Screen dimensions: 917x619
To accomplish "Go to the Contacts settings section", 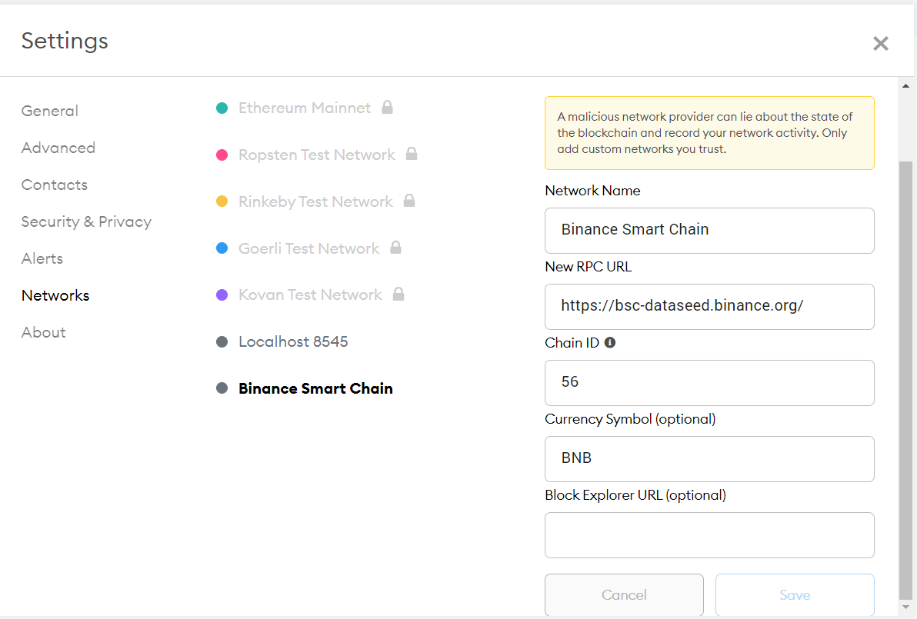I will (55, 185).
